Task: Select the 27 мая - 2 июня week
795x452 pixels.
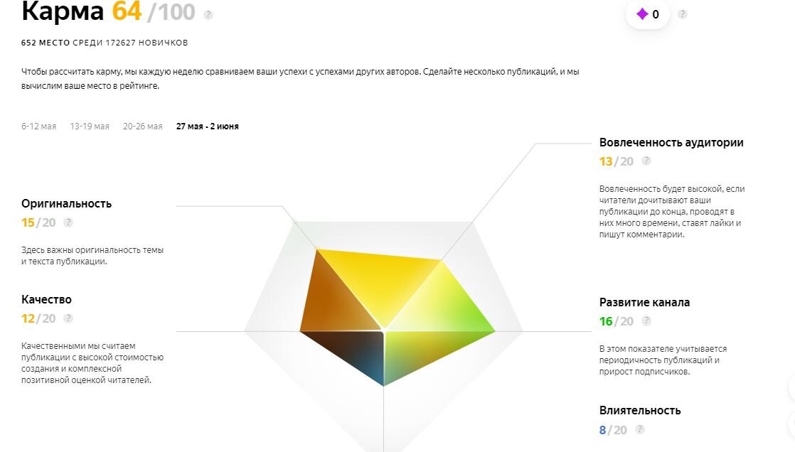Action: (x=208, y=127)
